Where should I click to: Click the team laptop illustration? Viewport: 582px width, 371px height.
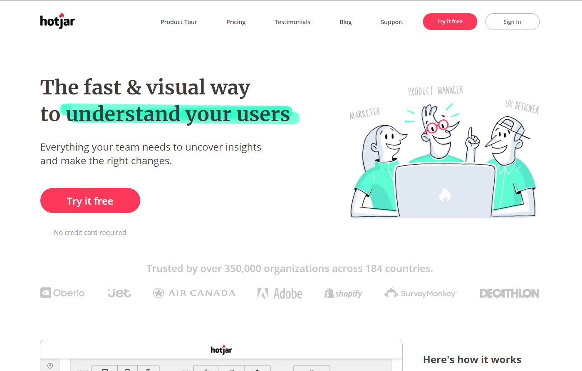click(x=444, y=152)
